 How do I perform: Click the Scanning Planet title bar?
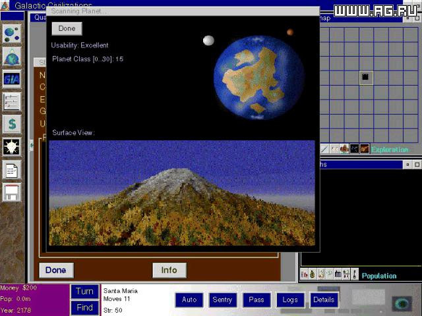pyautogui.click(x=183, y=11)
